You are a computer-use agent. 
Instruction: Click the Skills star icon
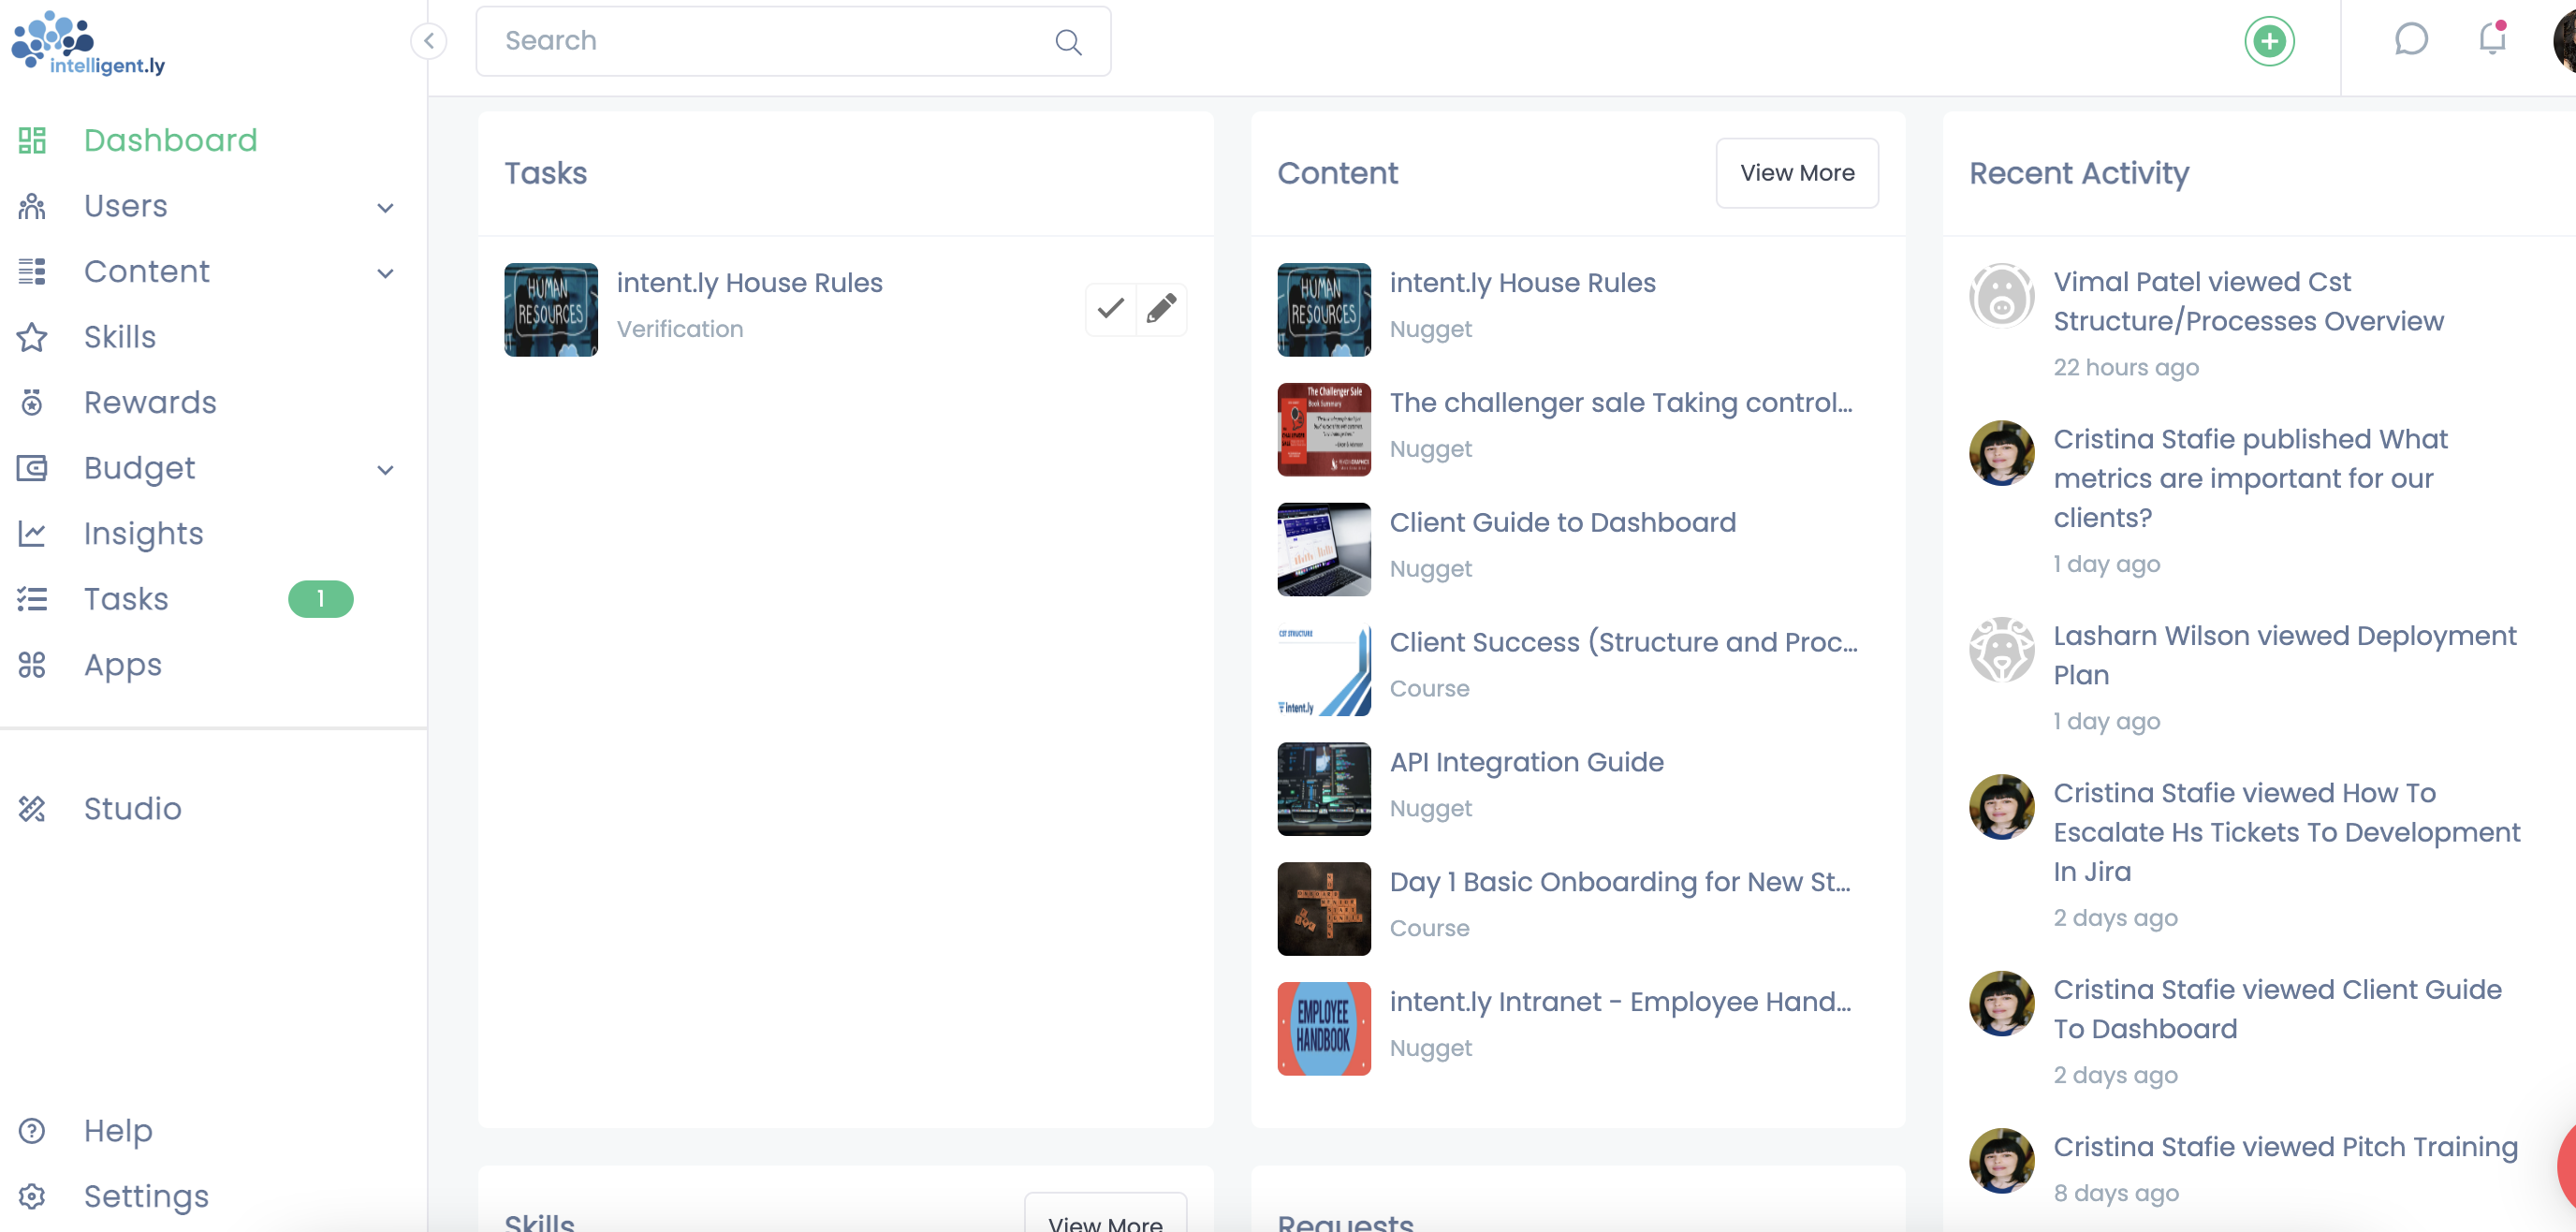(32, 337)
